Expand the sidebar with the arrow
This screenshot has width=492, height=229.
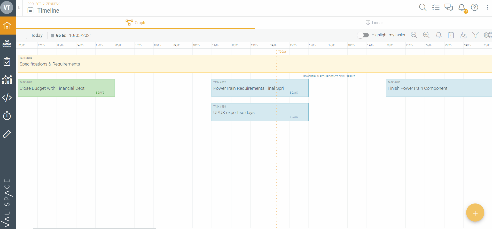19,8
